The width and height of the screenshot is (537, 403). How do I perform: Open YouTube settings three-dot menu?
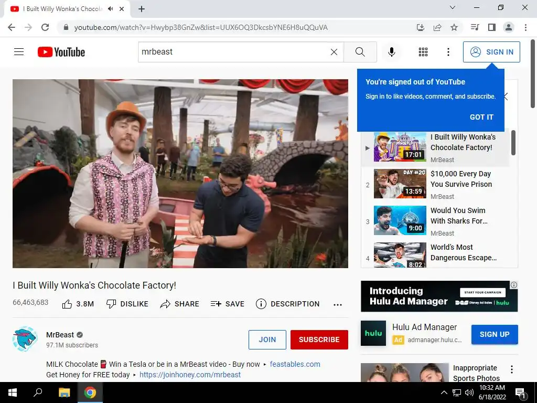448,52
